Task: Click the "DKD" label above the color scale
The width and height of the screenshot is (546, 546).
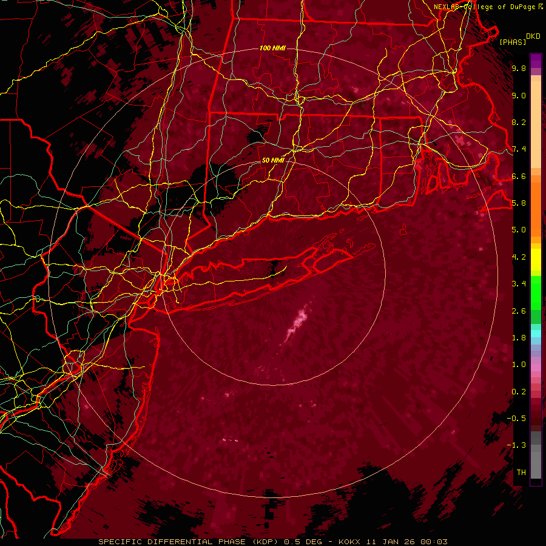Action: 533,36
